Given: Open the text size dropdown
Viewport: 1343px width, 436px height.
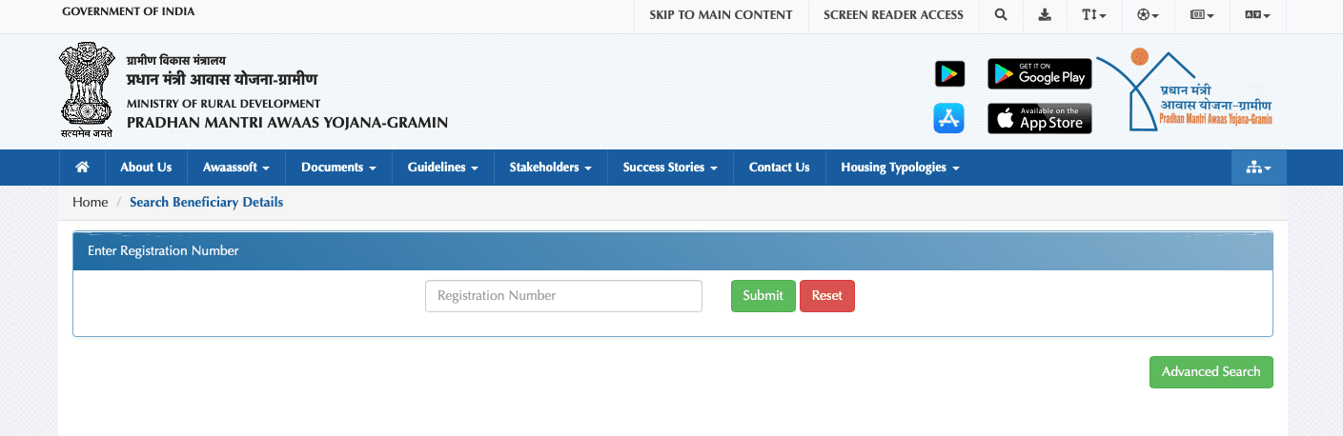Looking at the screenshot, I should (1093, 15).
